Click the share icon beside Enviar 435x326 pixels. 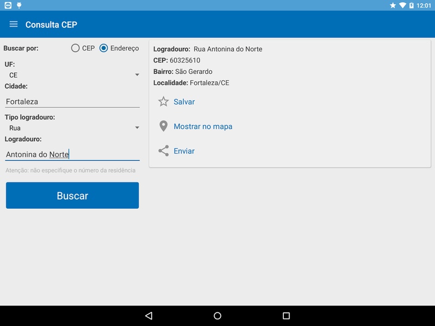click(164, 151)
